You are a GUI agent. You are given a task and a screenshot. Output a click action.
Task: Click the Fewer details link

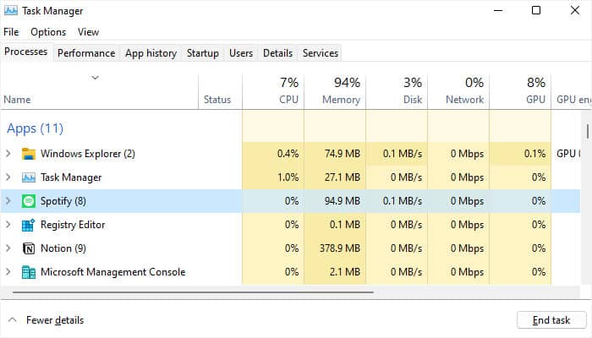coord(55,320)
